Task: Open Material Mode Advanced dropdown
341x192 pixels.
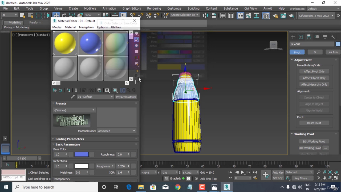Action: (x=116, y=131)
